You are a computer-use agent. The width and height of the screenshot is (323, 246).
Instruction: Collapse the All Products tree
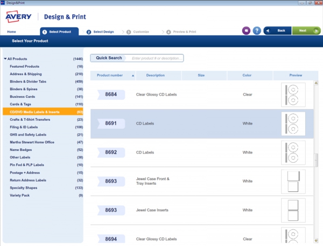coord(5,59)
